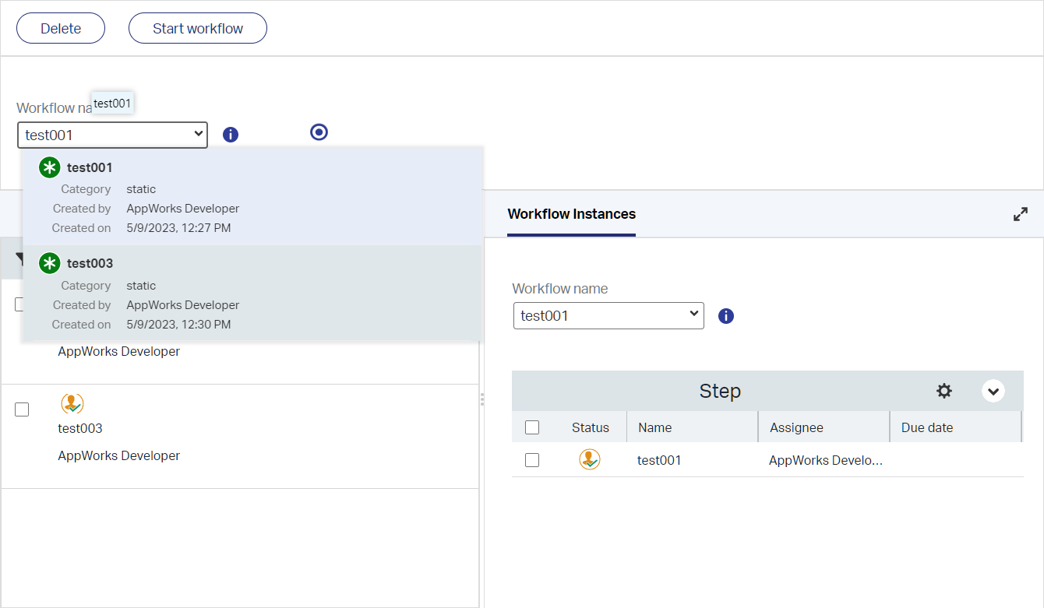Select the radio button near Workflow name
Screen dimensions: 1044x608
[x=319, y=132]
